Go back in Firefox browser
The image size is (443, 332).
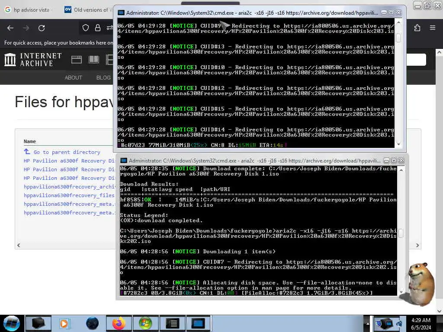[10, 28]
